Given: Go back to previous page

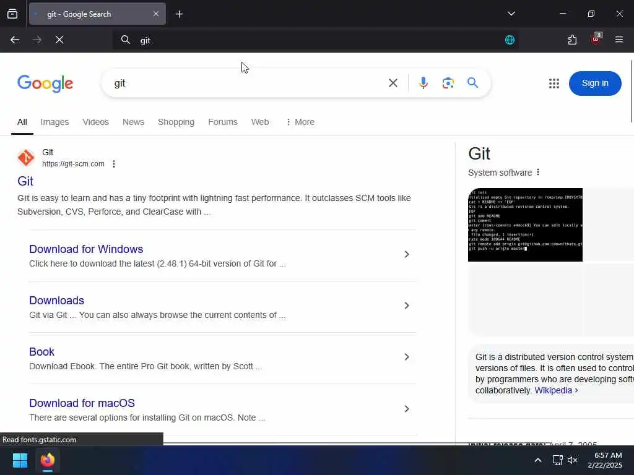Looking at the screenshot, I should pos(15,40).
